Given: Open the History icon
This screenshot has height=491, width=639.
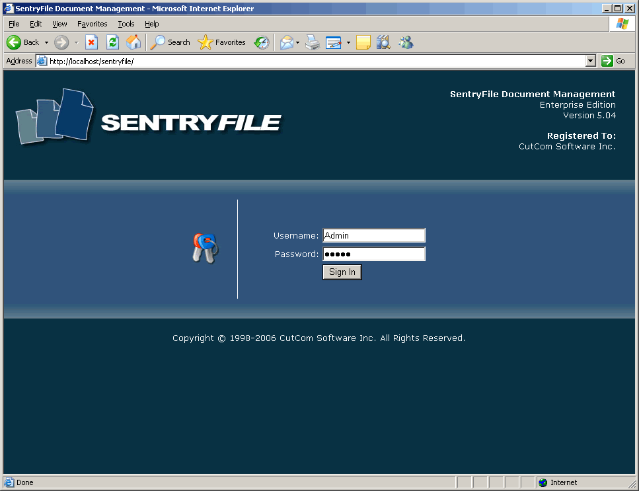Looking at the screenshot, I should pos(262,42).
